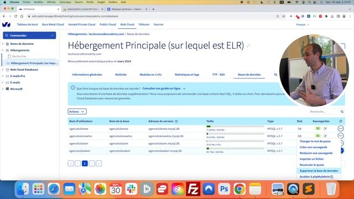Edit backups icon for agencelulenewtca row
This screenshot has width=354, height=199.
pyautogui.click(x=325, y=136)
